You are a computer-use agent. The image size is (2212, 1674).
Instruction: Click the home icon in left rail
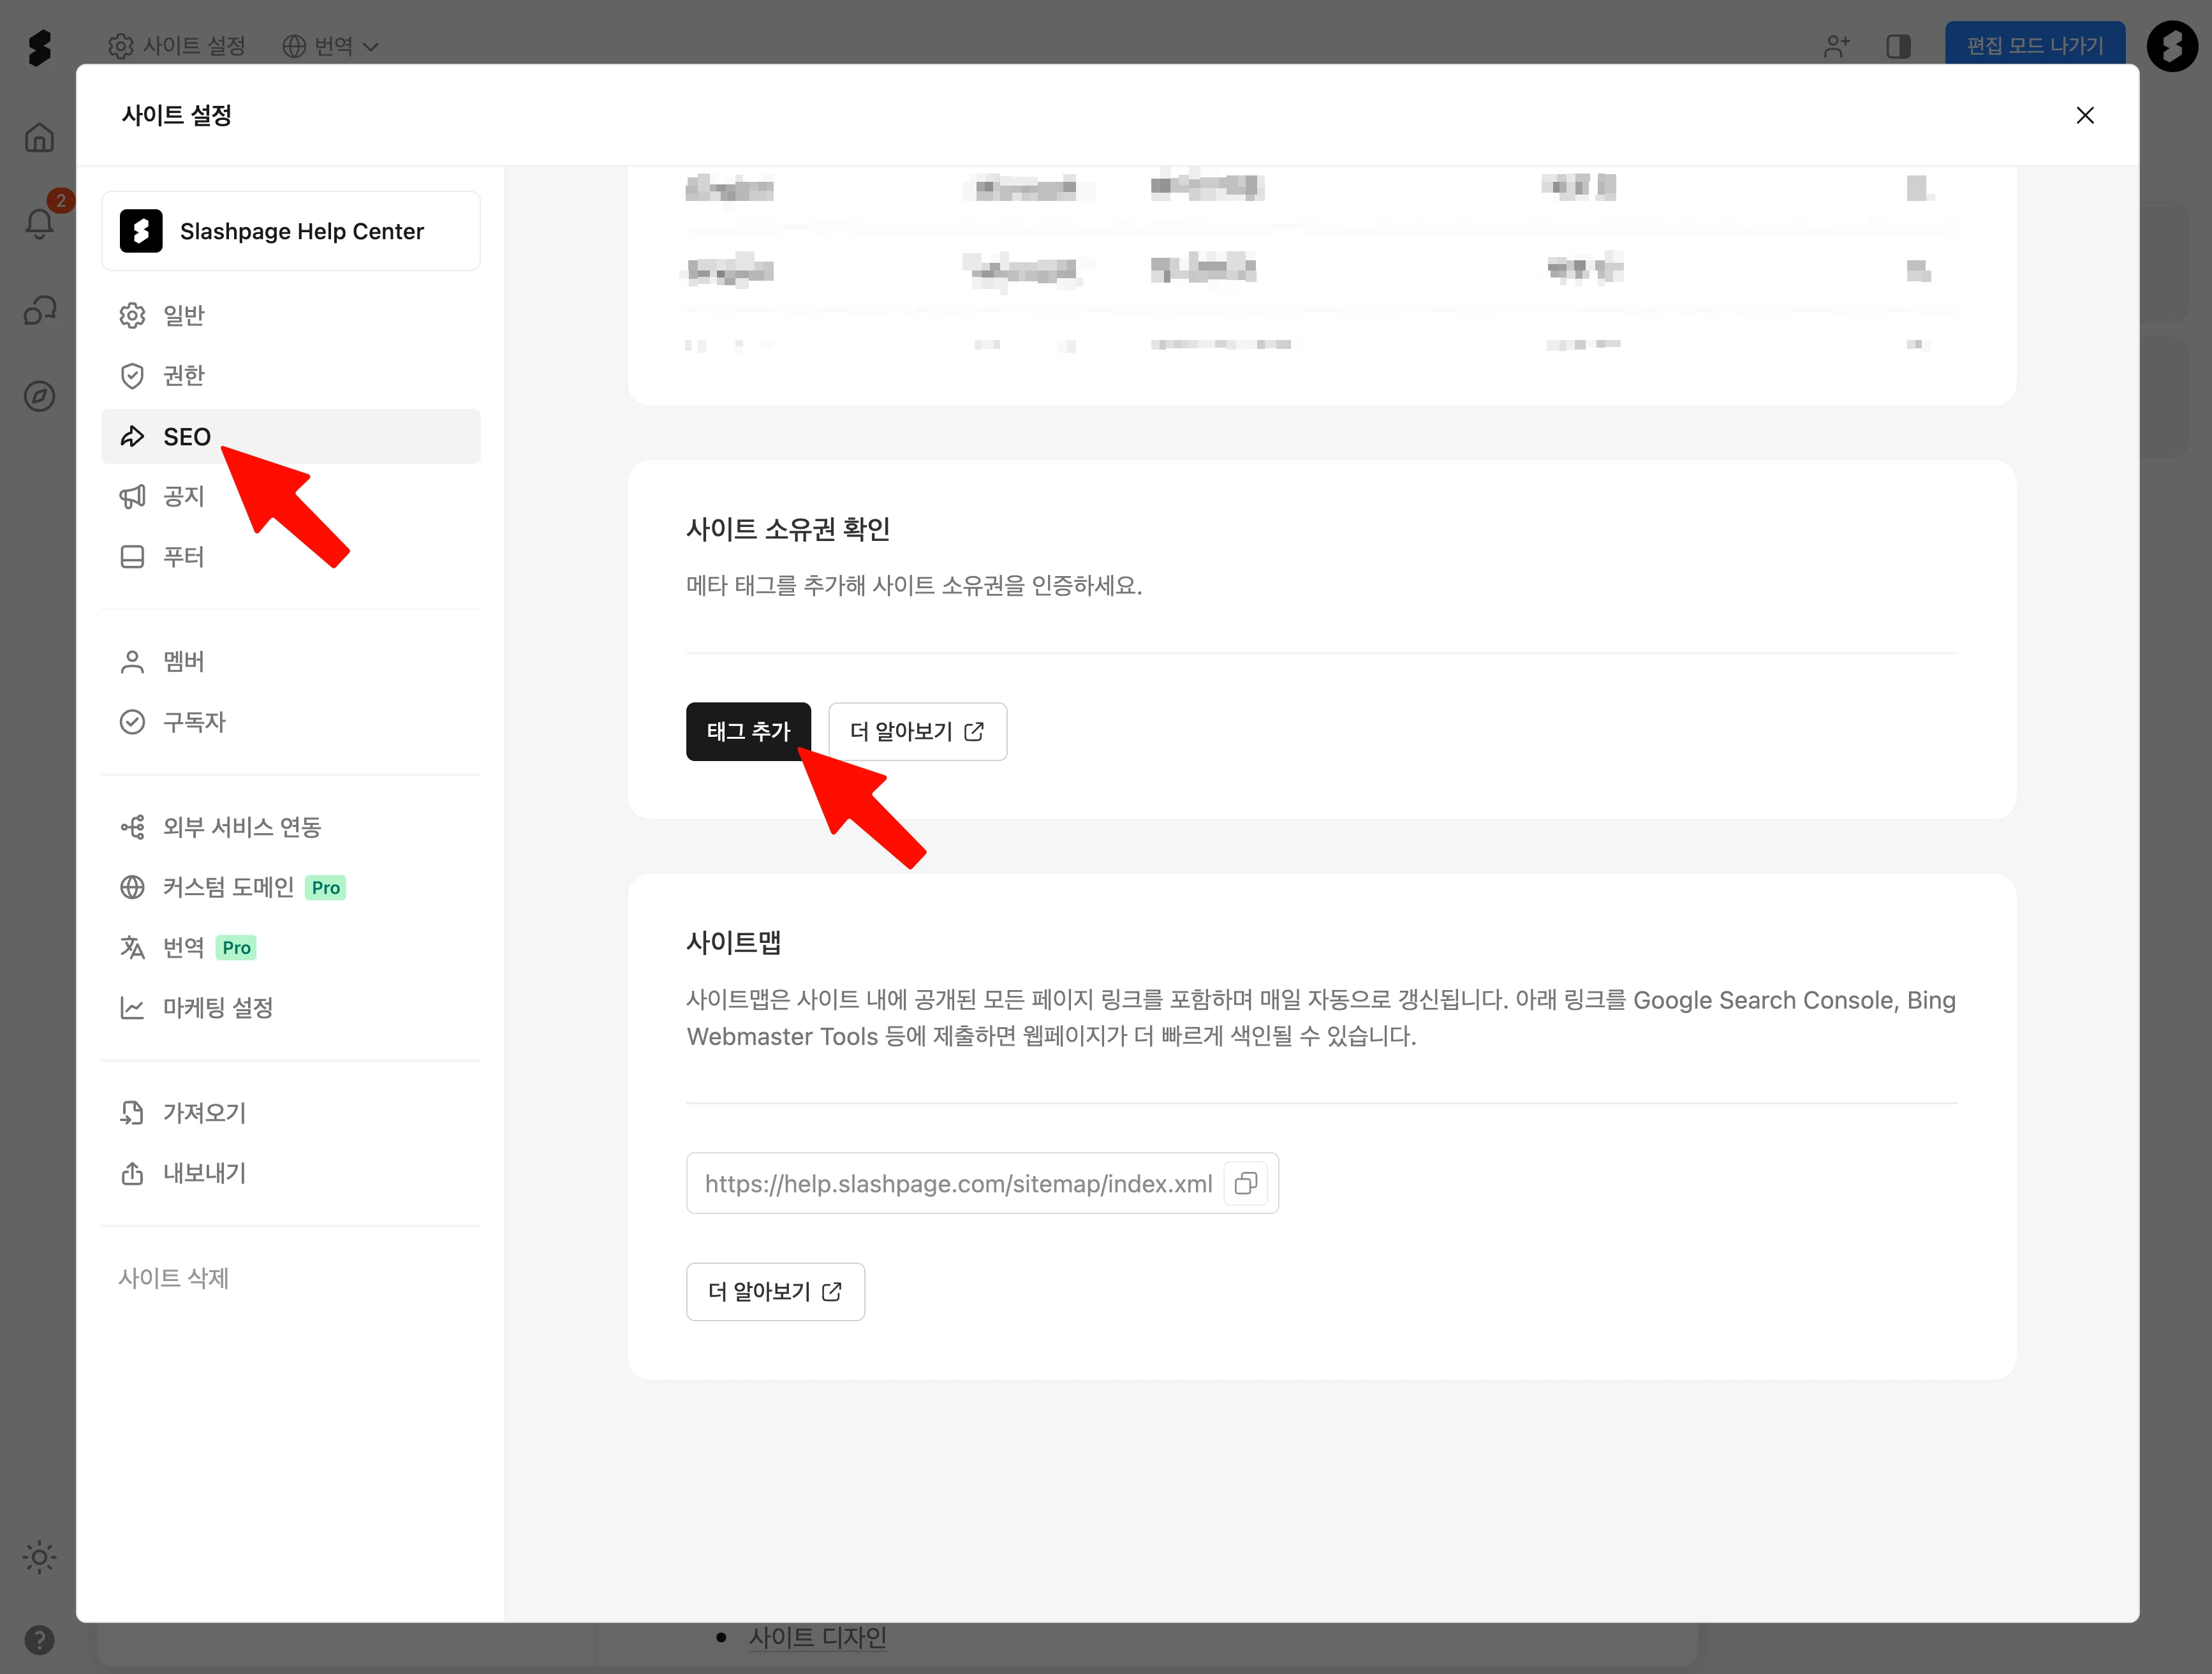tap(39, 137)
